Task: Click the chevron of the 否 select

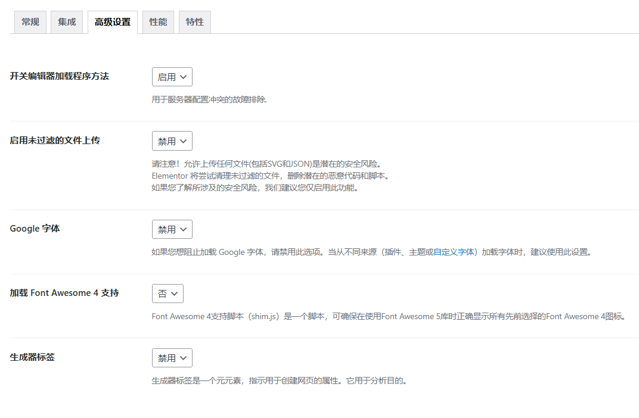Action: pyautogui.click(x=175, y=293)
